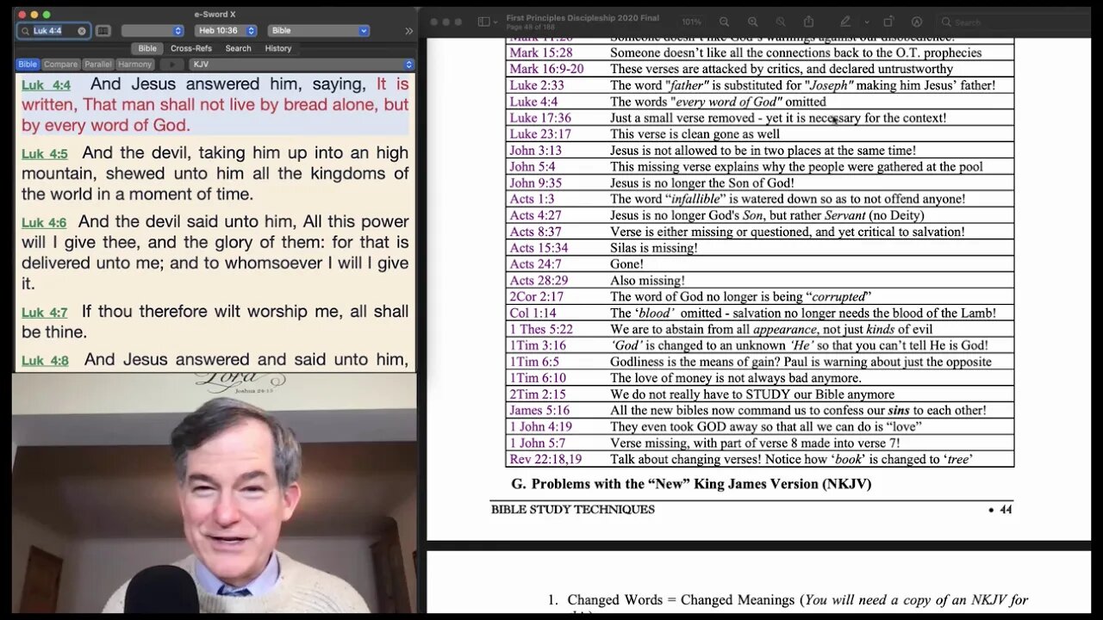1103x620 pixels.
Task: Click the John 5:4 table cell
Action: (532, 166)
